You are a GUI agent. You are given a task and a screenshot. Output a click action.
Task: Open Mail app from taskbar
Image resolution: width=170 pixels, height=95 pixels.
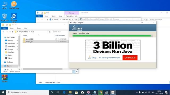[82, 92]
